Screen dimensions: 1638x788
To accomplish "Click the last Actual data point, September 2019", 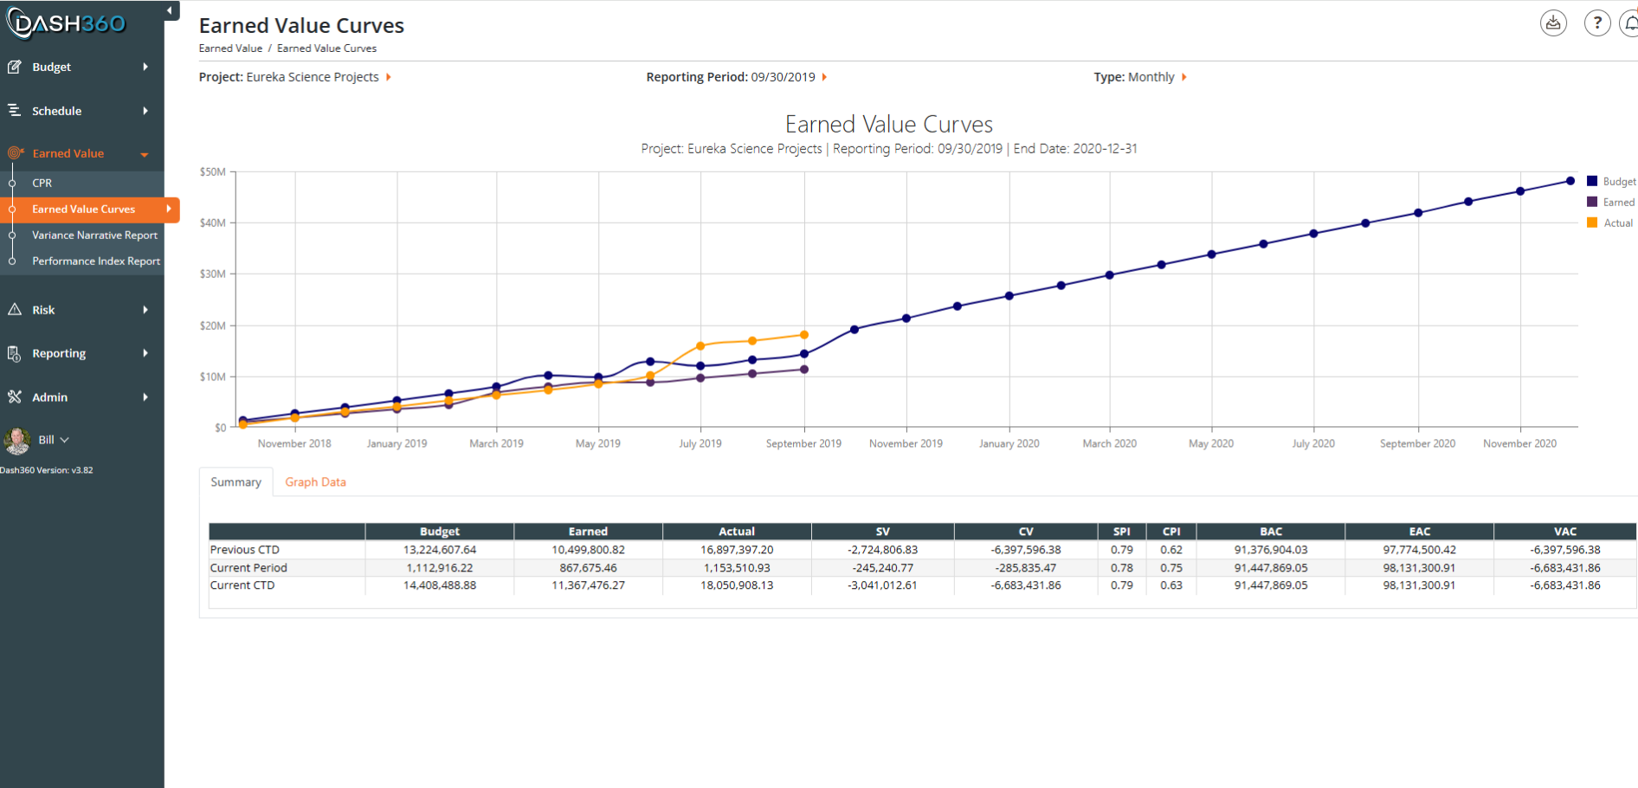I will tap(804, 335).
